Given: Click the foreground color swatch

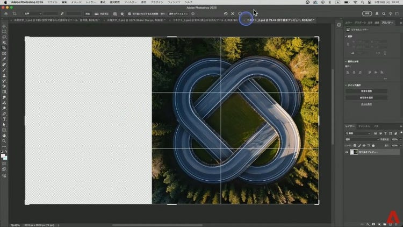Looking at the screenshot, I should [x=3, y=156].
